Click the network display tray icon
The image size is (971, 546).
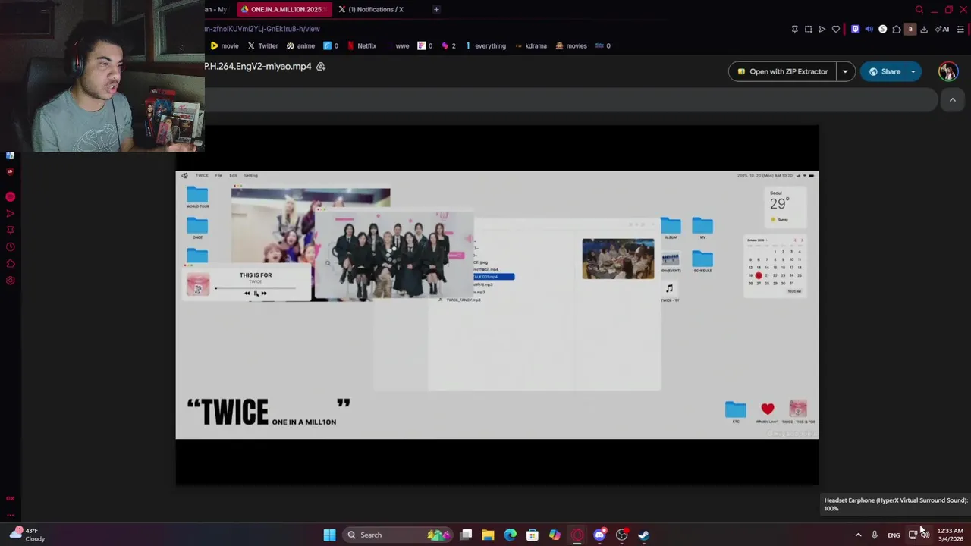coord(913,535)
